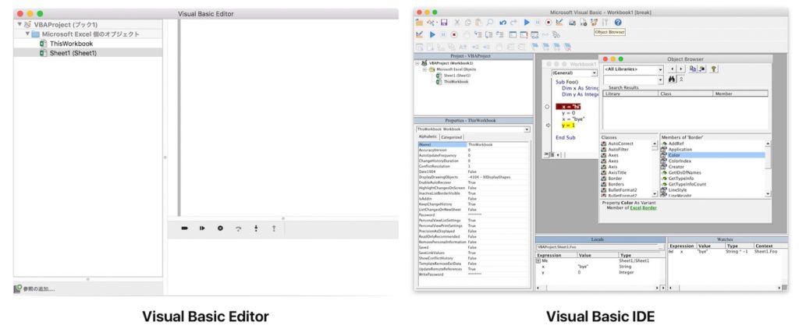The height and width of the screenshot is (329, 799).
Task: Click the Save icon in the top toolbar
Action: [x=444, y=23]
